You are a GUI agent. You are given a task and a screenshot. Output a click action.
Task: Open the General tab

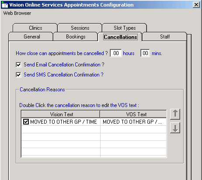pos(31,37)
